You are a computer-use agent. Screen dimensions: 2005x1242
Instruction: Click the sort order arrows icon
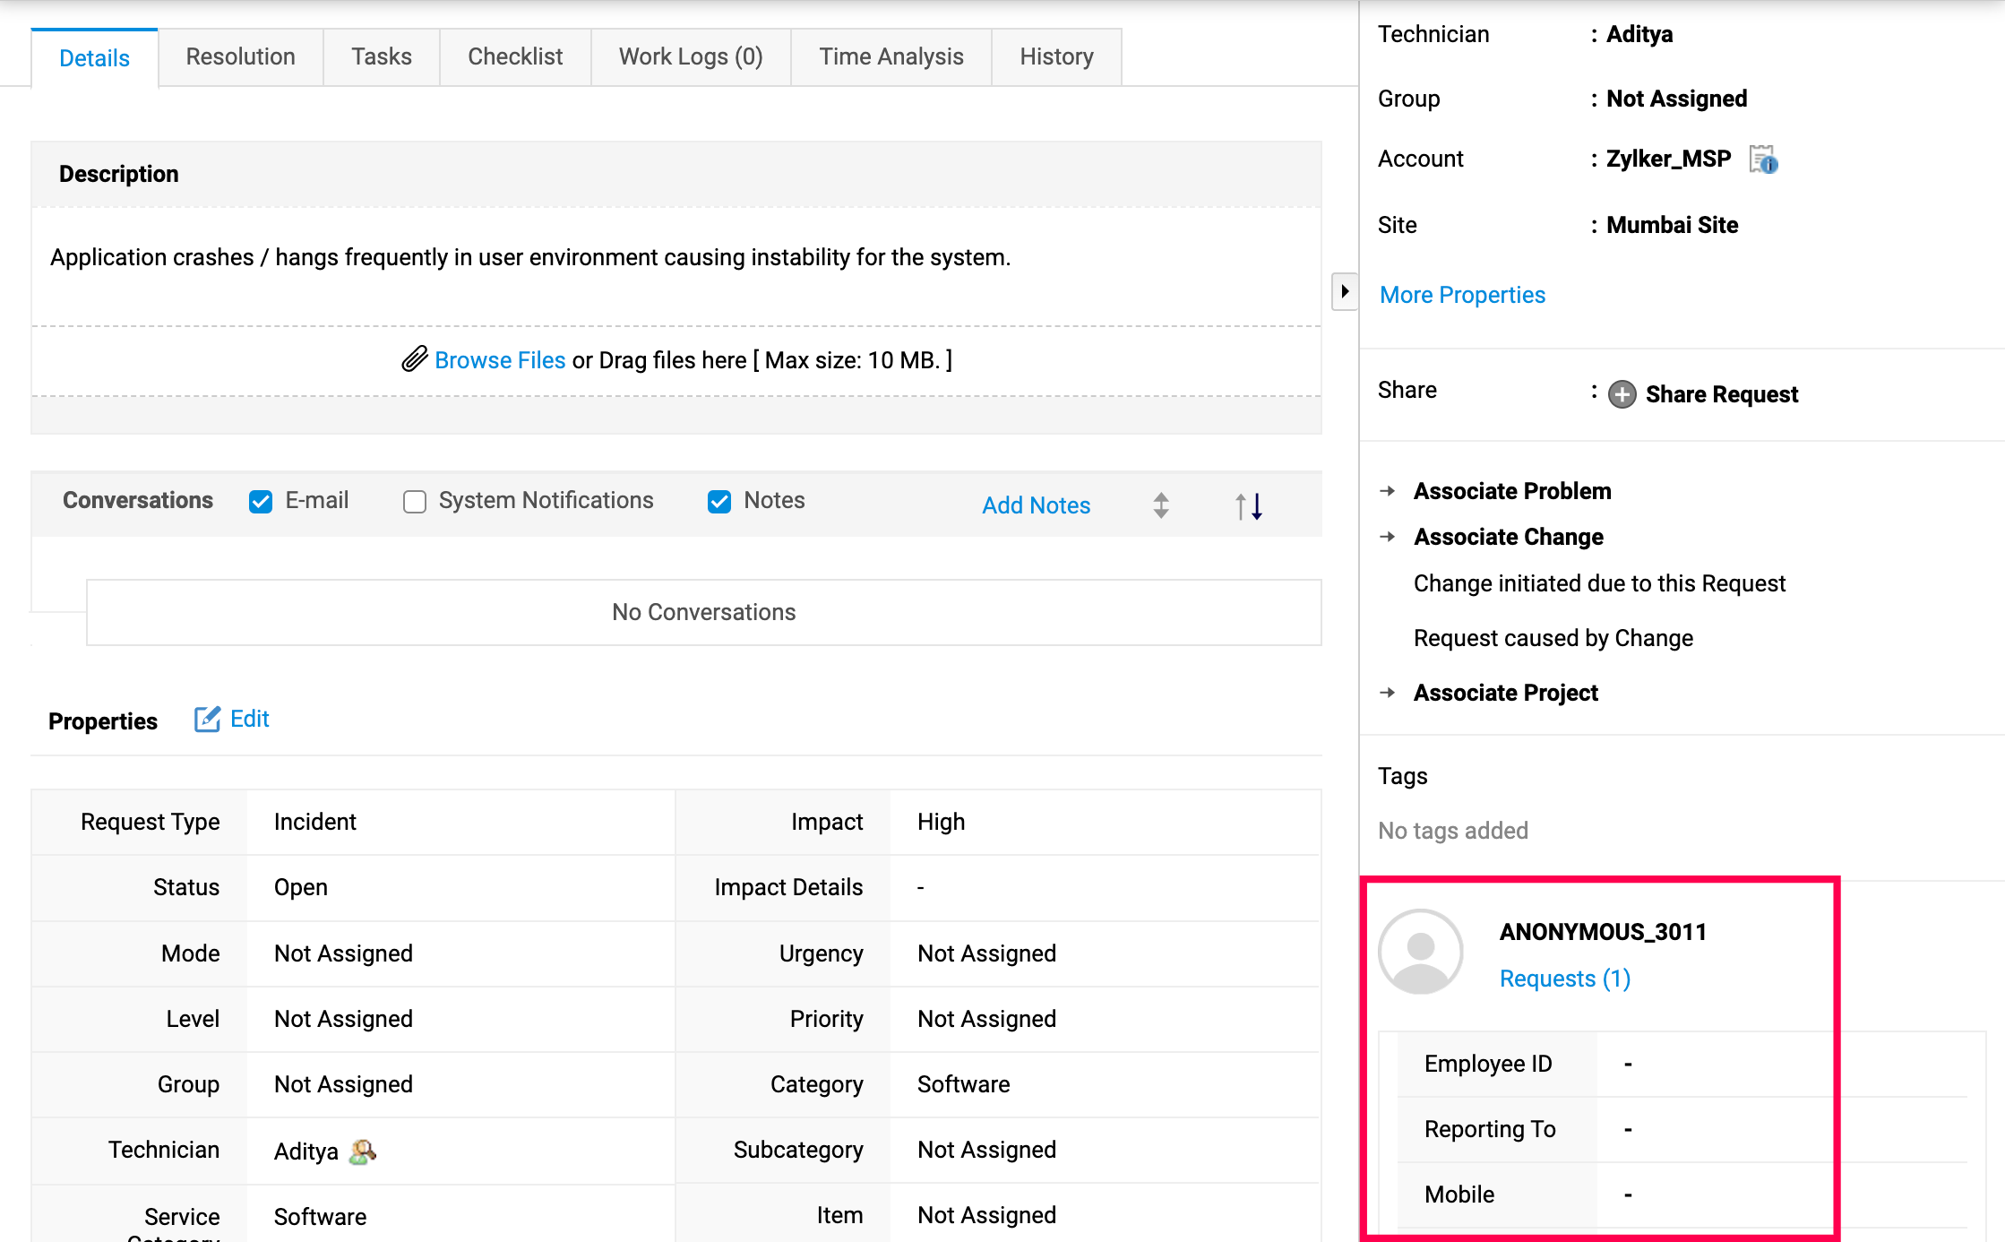pyautogui.click(x=1248, y=506)
